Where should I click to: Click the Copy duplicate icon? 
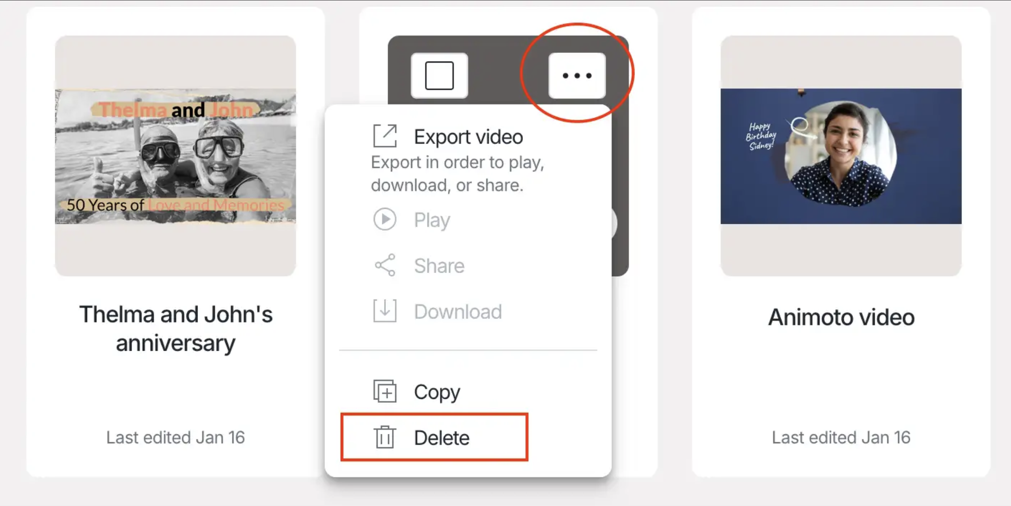pyautogui.click(x=384, y=391)
